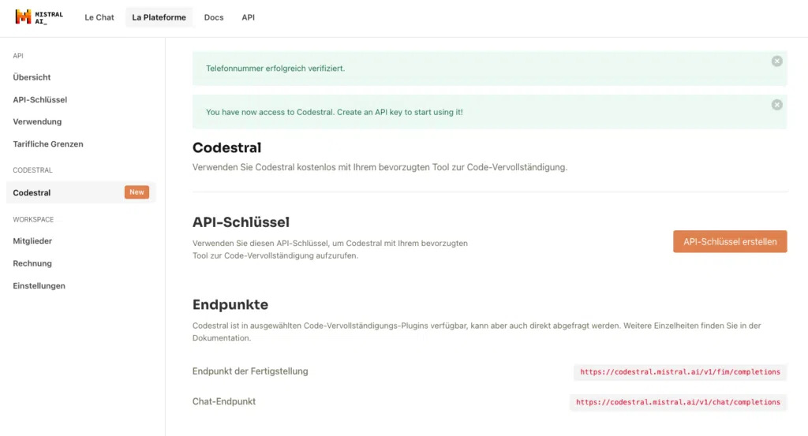Dismiss the phone number verified notification
The width and height of the screenshot is (808, 436).
(x=776, y=61)
